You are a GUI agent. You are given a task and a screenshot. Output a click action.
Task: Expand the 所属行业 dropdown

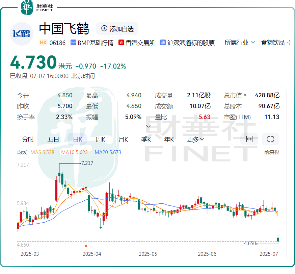[x=240, y=43]
